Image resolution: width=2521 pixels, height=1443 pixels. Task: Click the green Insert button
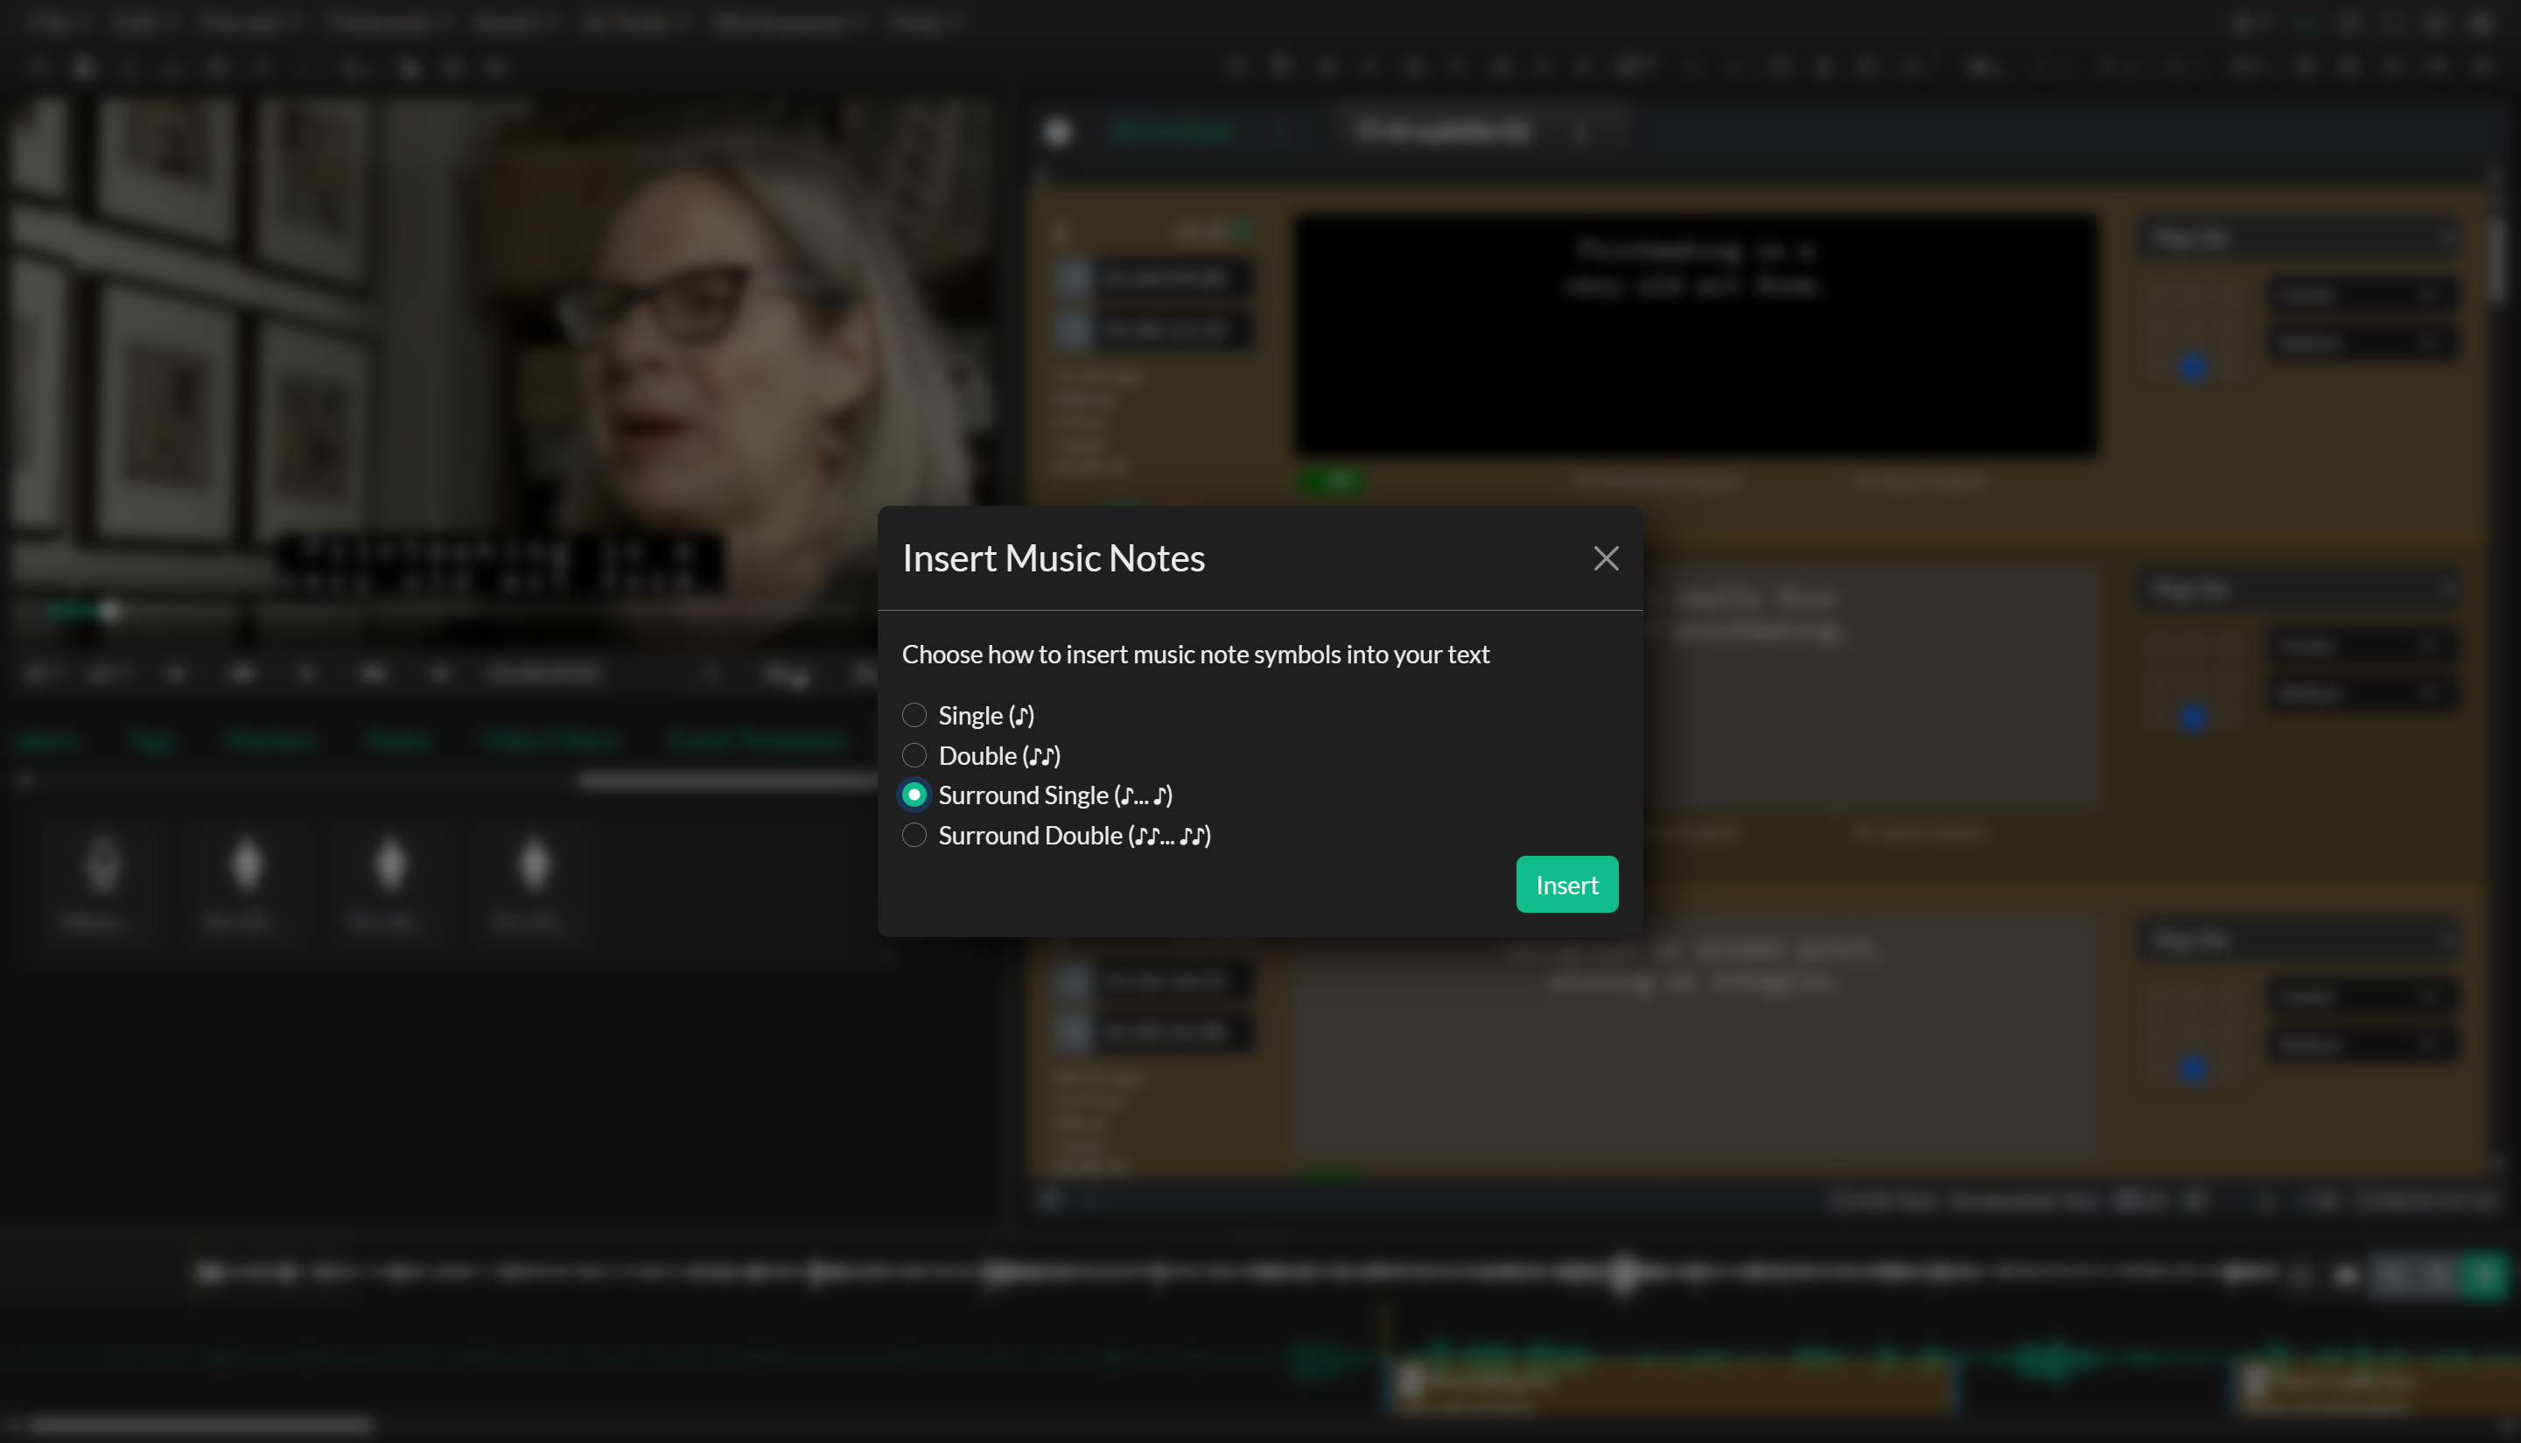pos(1565,884)
